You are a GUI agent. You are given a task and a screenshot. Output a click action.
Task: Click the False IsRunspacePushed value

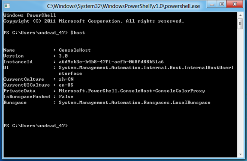coord(66,97)
